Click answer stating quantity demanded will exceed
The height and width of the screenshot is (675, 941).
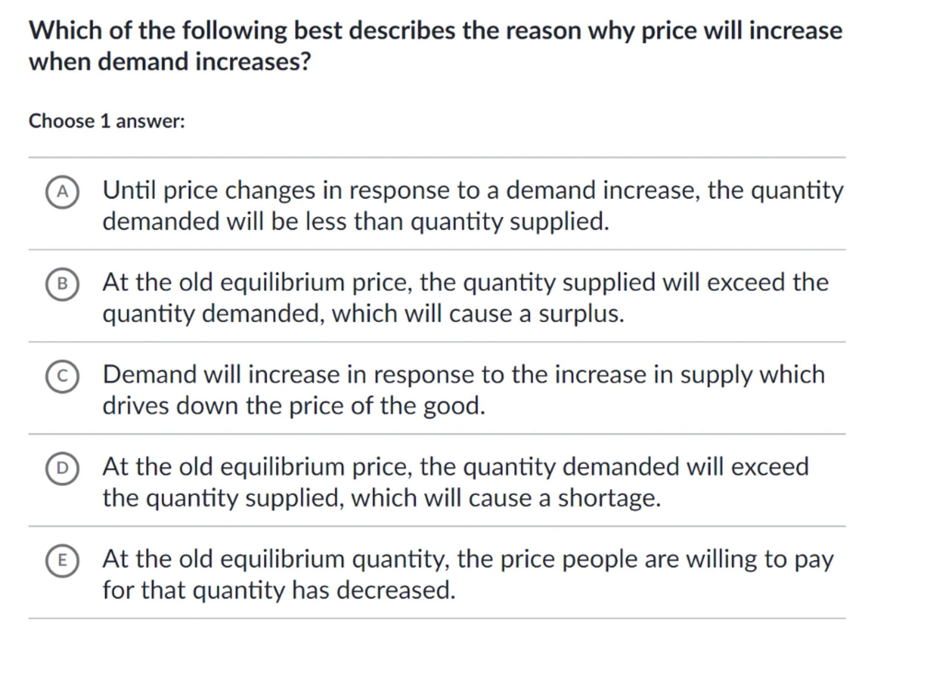coord(455,482)
